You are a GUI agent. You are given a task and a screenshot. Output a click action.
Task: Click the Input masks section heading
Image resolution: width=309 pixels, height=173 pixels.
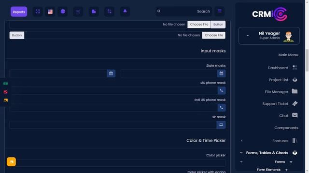pos(213,51)
